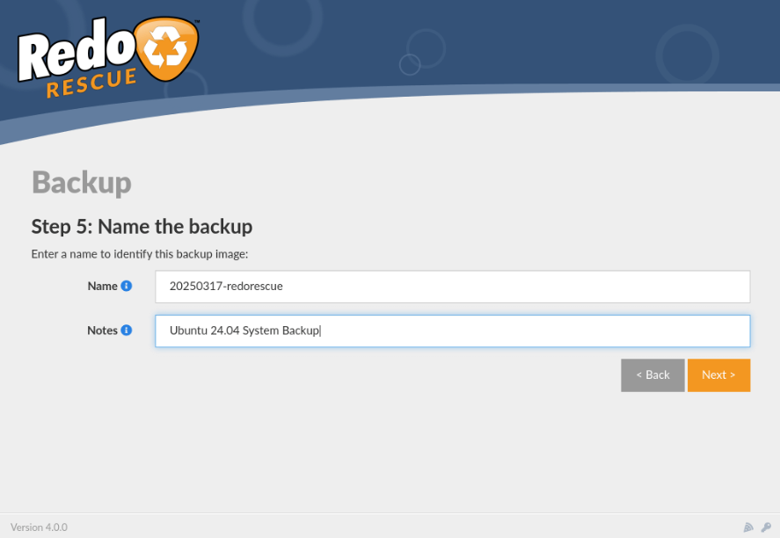Open the Name field info tooltip
Image resolution: width=780 pixels, height=538 pixels.
click(x=129, y=286)
